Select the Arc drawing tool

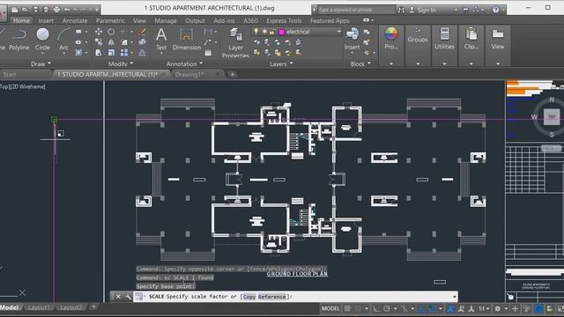(63, 40)
